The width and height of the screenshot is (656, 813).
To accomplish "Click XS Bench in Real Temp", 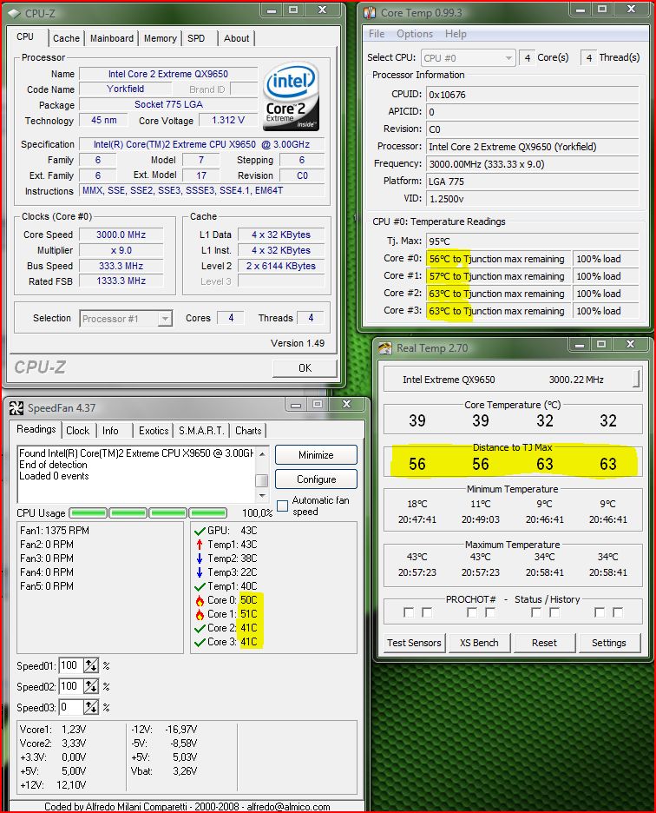I will coord(479,643).
